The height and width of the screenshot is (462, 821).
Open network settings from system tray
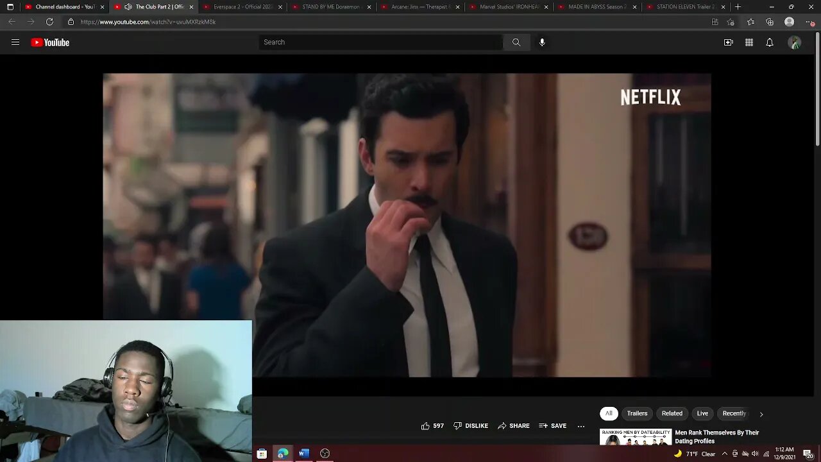click(766, 454)
